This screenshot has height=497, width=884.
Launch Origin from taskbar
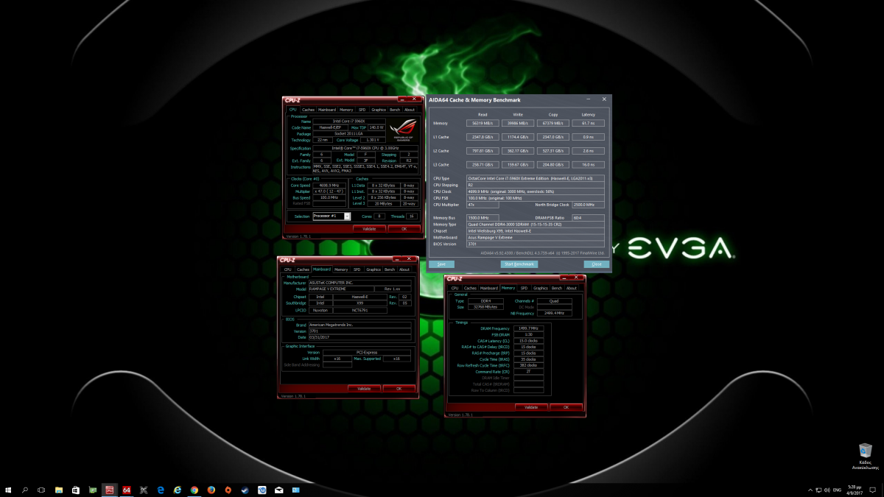pos(228,490)
